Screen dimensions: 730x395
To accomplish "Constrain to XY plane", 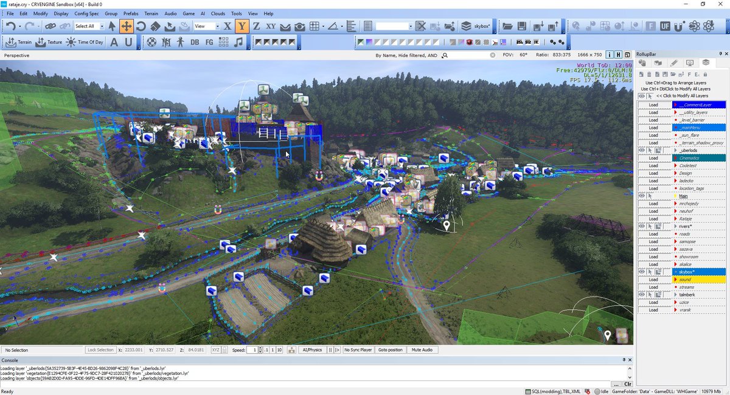I will [x=271, y=26].
